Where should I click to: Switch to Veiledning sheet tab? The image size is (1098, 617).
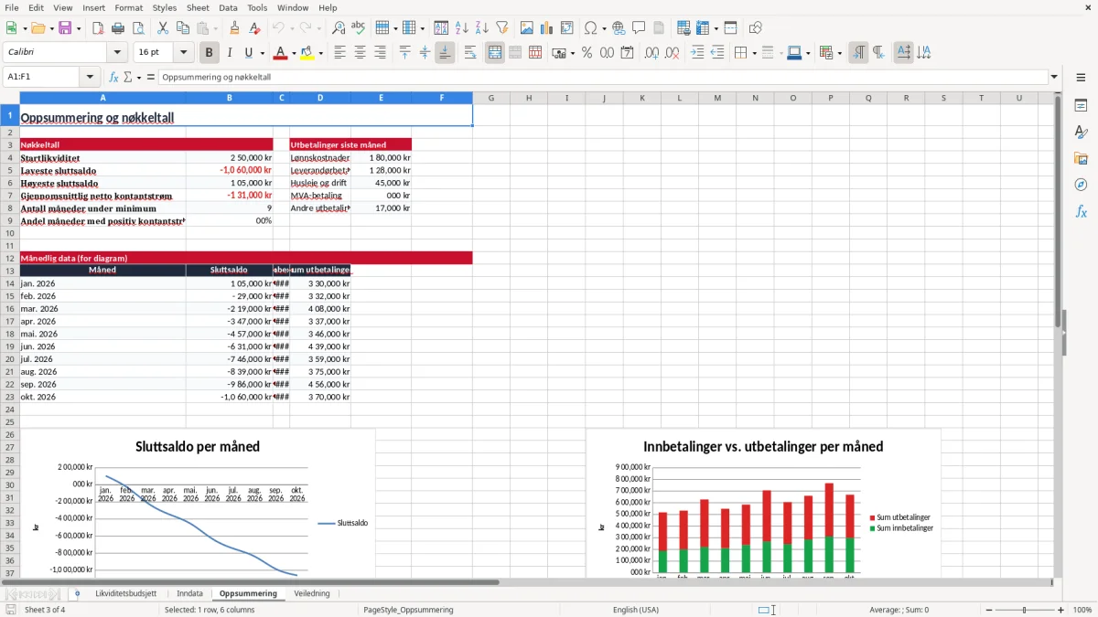pyautogui.click(x=311, y=593)
